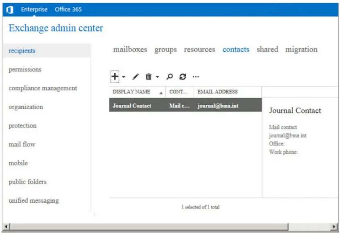Image resolution: width=340 pixels, height=234 pixels.
Task: Open mobile section
Action: coord(18,163)
